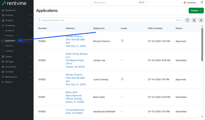The width and height of the screenshot is (205, 120).
Task: Open Screening Dashboard submenu item
Action: coord(9,31)
